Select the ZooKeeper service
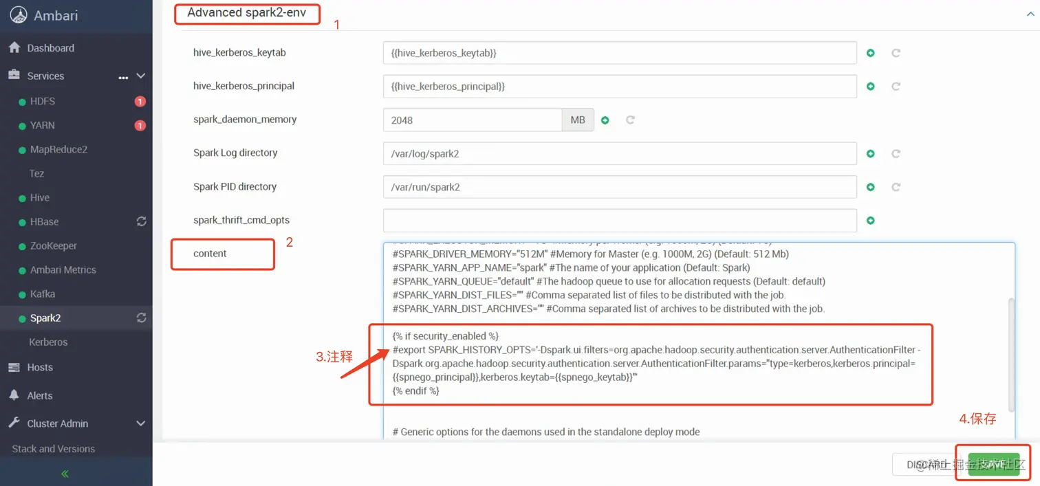The image size is (1040, 486). tap(53, 245)
